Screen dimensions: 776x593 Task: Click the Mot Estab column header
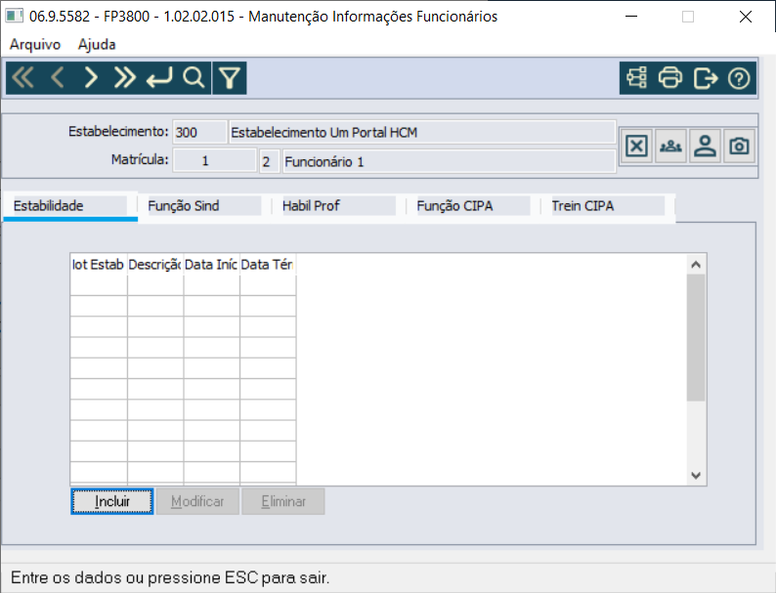[99, 265]
